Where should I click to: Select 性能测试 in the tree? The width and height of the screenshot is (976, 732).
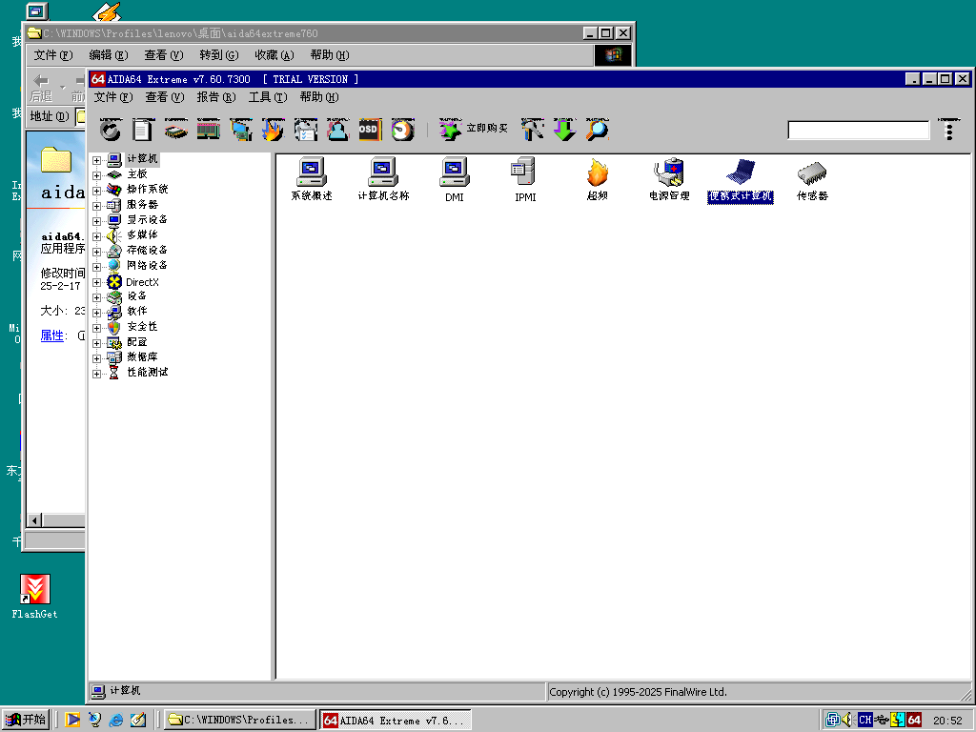click(147, 372)
